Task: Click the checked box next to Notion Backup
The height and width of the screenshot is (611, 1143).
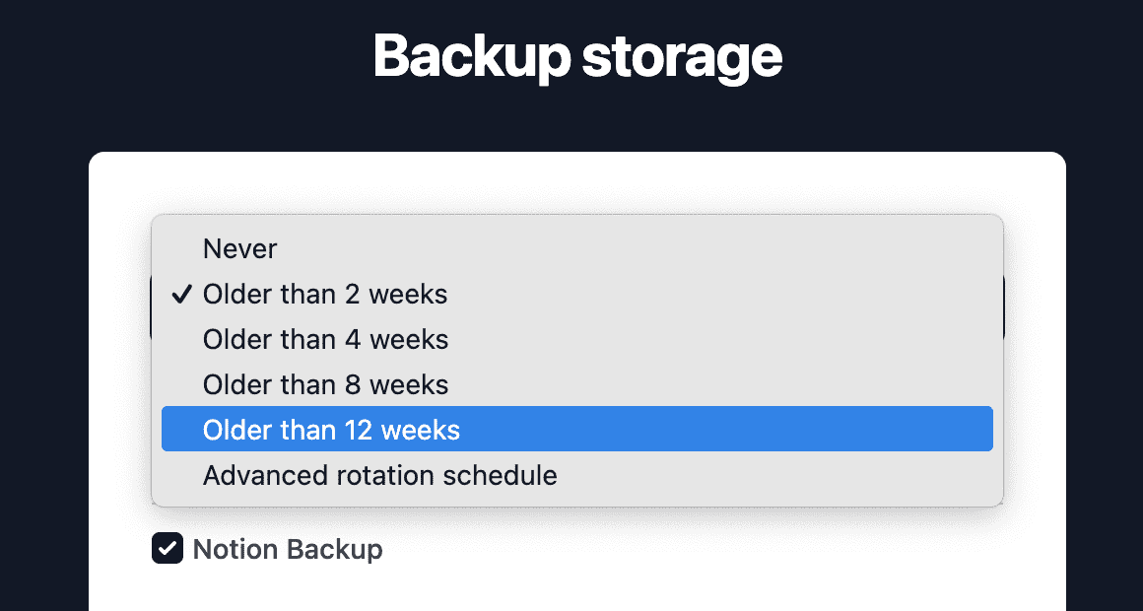Action: tap(168, 549)
